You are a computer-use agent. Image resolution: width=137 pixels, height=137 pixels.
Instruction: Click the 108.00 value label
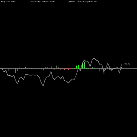[x=127, y=64]
